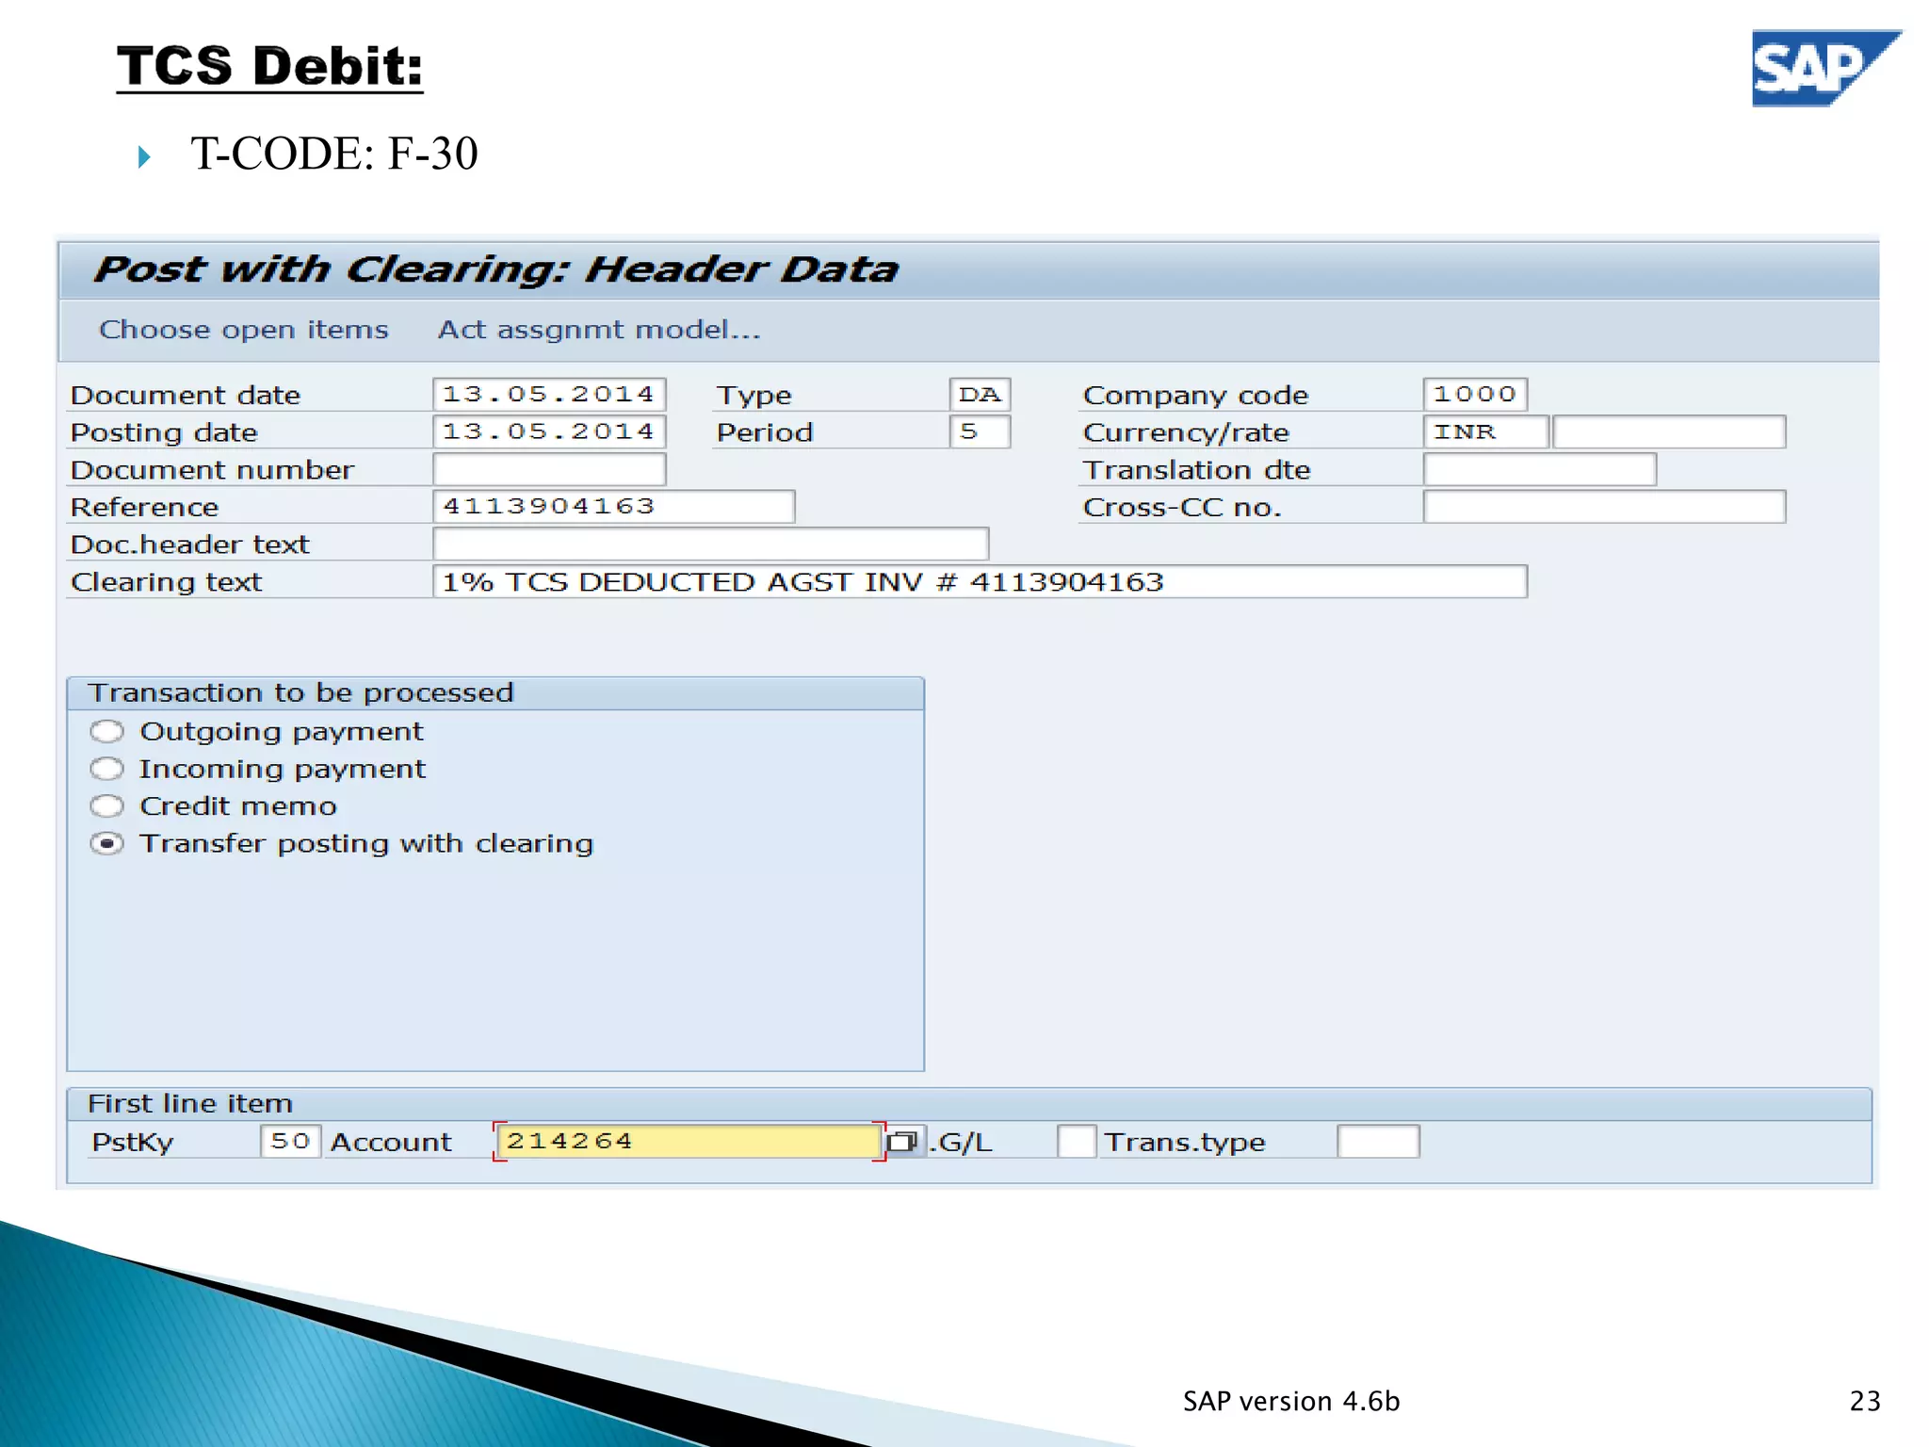The width and height of the screenshot is (1929, 1447).
Task: Select Incoming payment radio button
Action: (107, 769)
